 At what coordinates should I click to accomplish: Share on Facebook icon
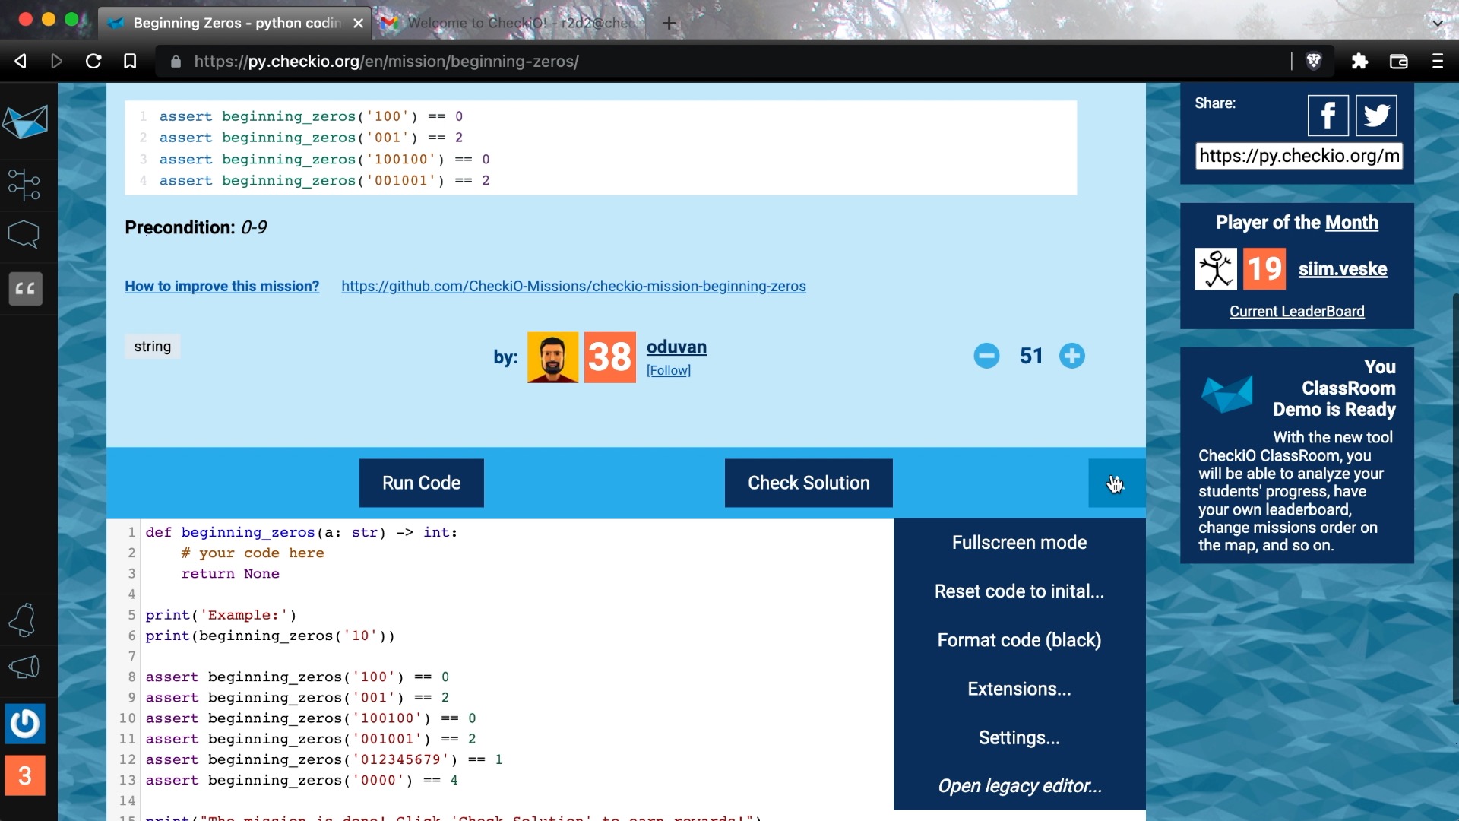(x=1328, y=116)
